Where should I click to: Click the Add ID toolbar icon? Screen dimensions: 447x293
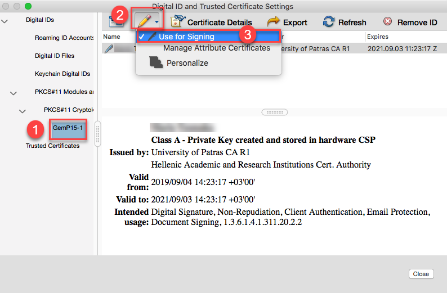pos(116,22)
